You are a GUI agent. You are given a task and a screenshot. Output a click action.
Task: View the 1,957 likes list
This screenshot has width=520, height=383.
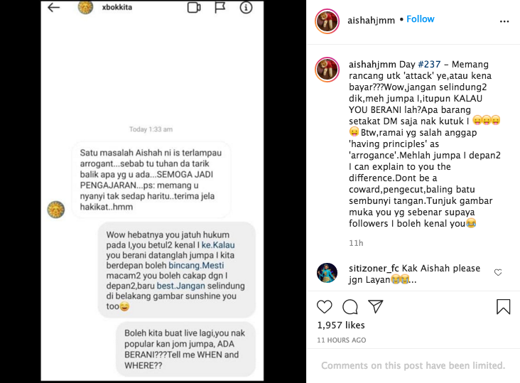tap(341, 325)
